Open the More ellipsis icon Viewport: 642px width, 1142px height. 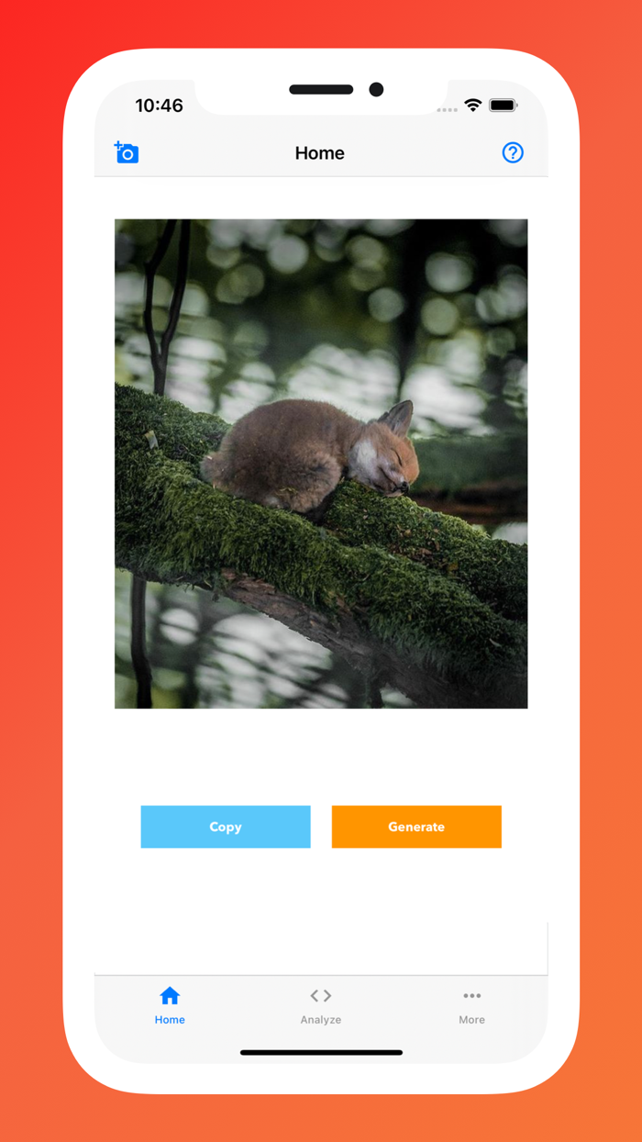click(472, 996)
